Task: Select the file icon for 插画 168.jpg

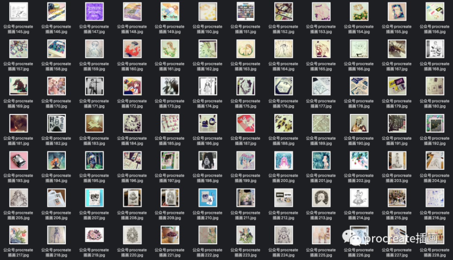Action: (435, 49)
